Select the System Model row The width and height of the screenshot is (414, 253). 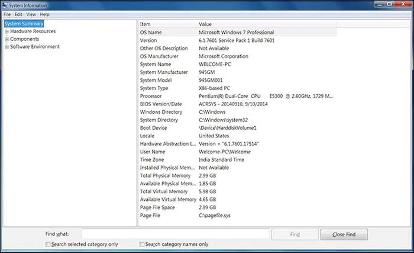[x=238, y=80]
